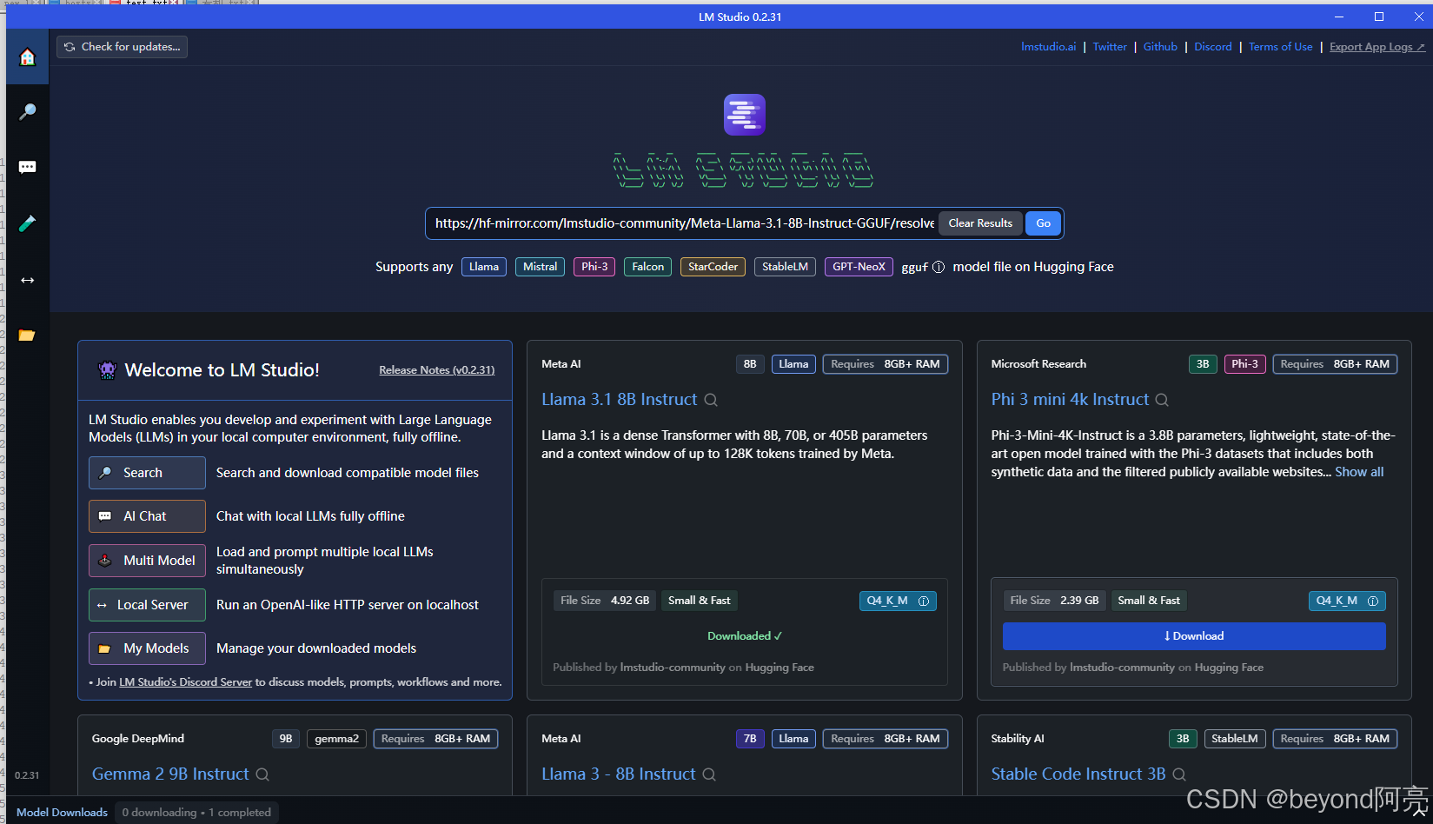The image size is (1433, 824).
Task: Maximize the LM Studio window
Action: [x=1379, y=17]
